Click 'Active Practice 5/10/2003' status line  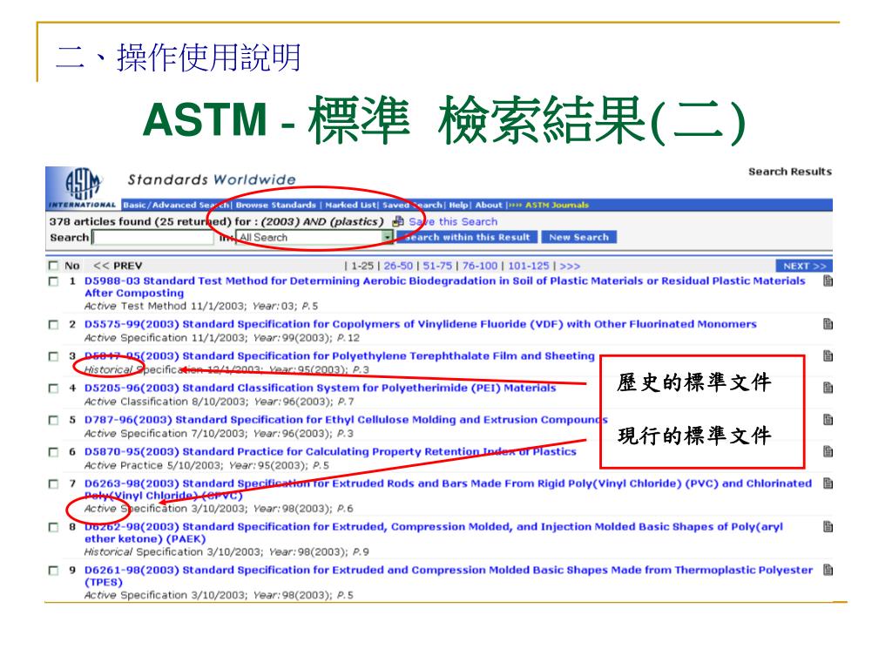click(206, 465)
